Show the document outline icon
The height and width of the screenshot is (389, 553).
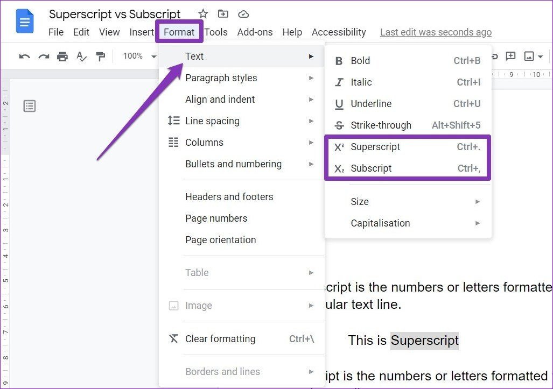click(30, 105)
